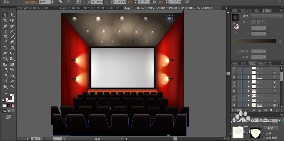Switch to the Nipic_20180988 document tab
The image size is (284, 141).
coord(90,8)
